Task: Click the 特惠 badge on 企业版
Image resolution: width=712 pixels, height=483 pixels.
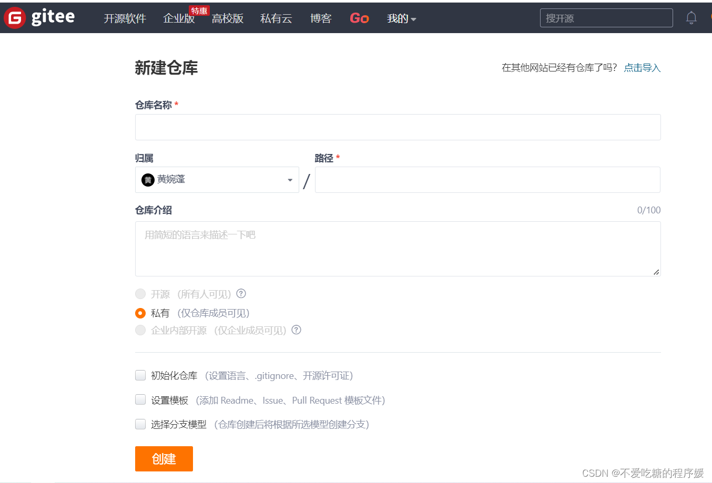Action: [199, 11]
